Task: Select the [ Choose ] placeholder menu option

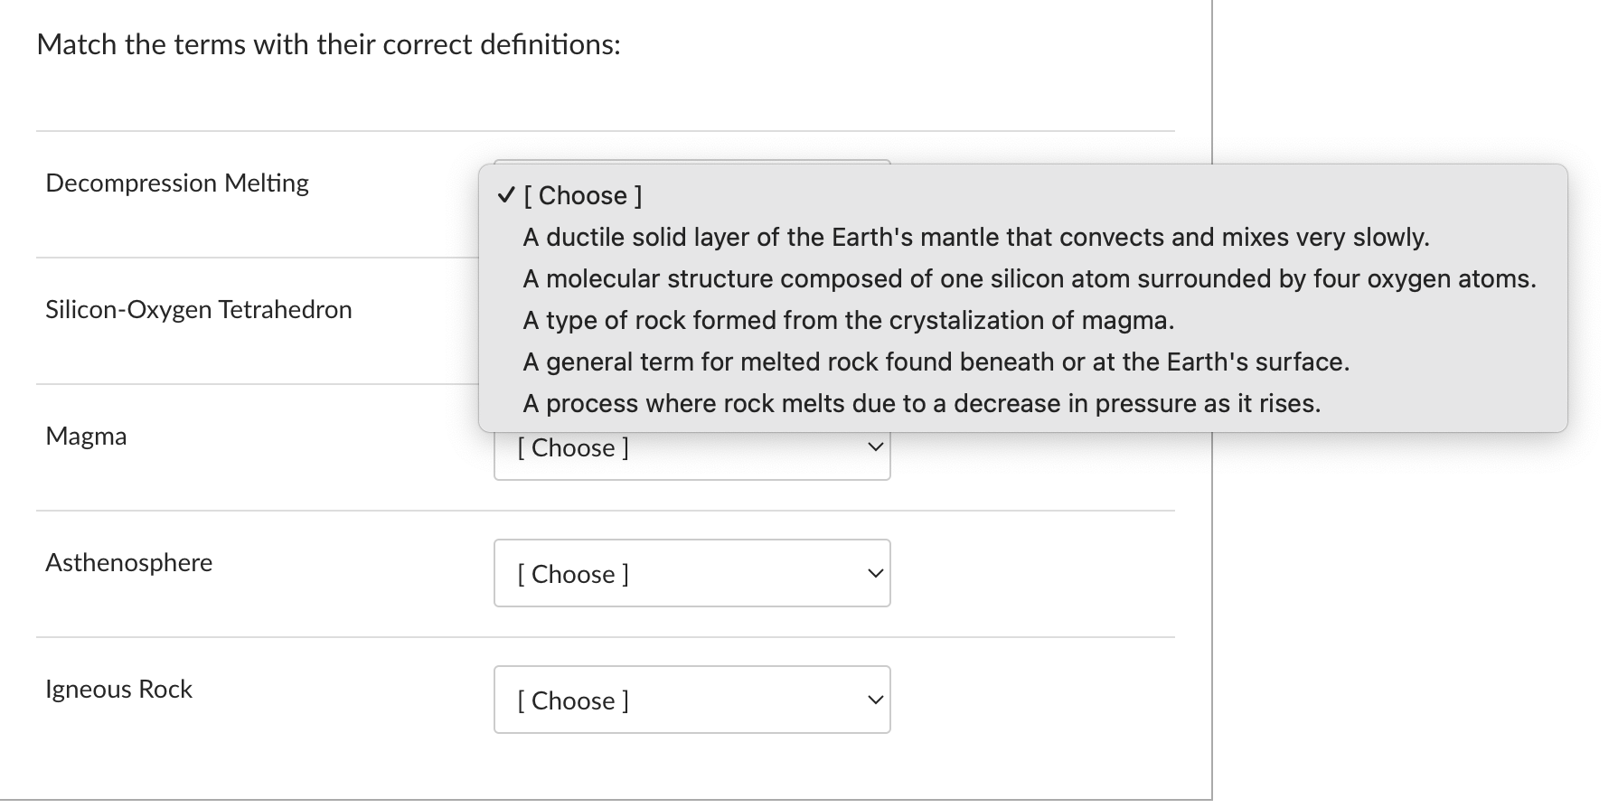Action: point(583,195)
